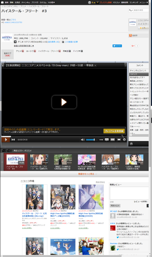The image size is (152, 257).
Task: Click the 動画レビュー text area
Action: click(x=129, y=193)
